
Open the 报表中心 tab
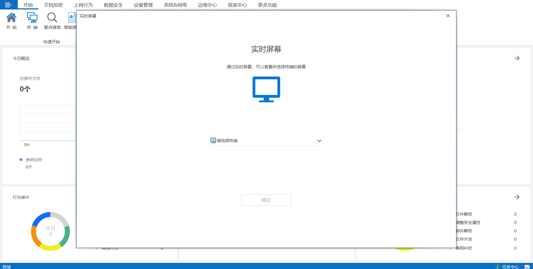pos(237,5)
